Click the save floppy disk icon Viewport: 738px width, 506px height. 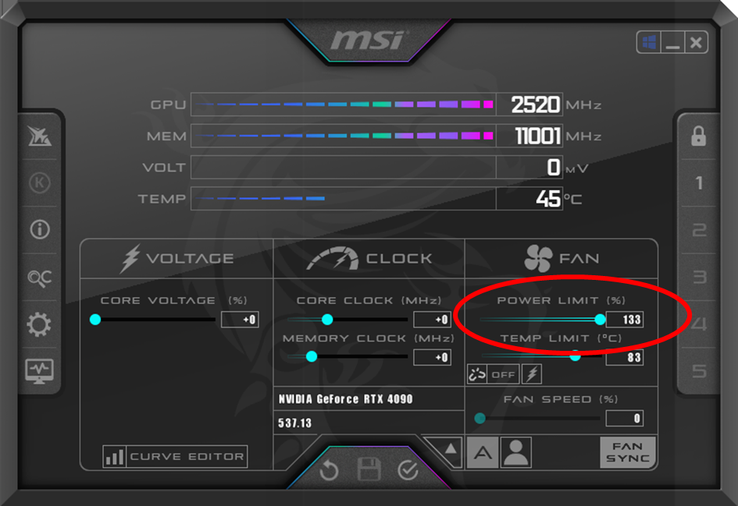pyautogui.click(x=369, y=469)
